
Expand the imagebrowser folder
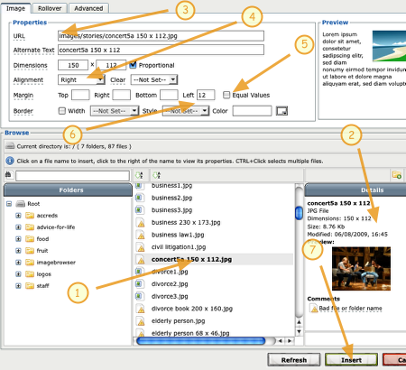(x=18, y=263)
